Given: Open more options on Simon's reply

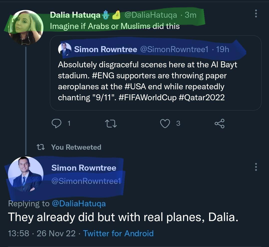Looking at the screenshot, I should coord(256,167).
